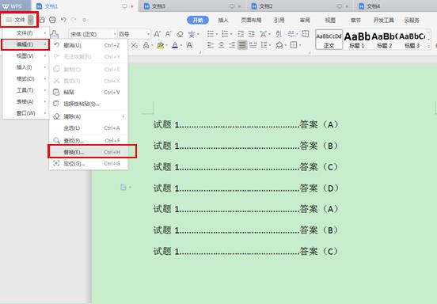
Task: Apply the 标题 1 style
Action: (357, 40)
